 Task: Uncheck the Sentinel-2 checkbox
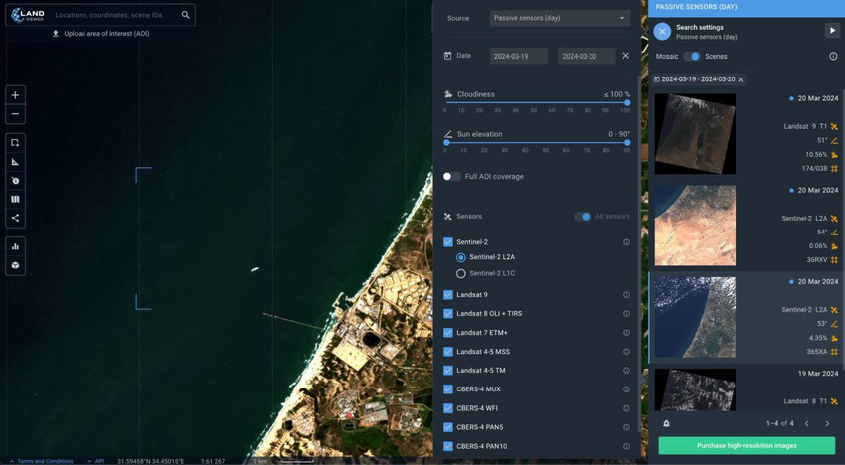click(447, 242)
